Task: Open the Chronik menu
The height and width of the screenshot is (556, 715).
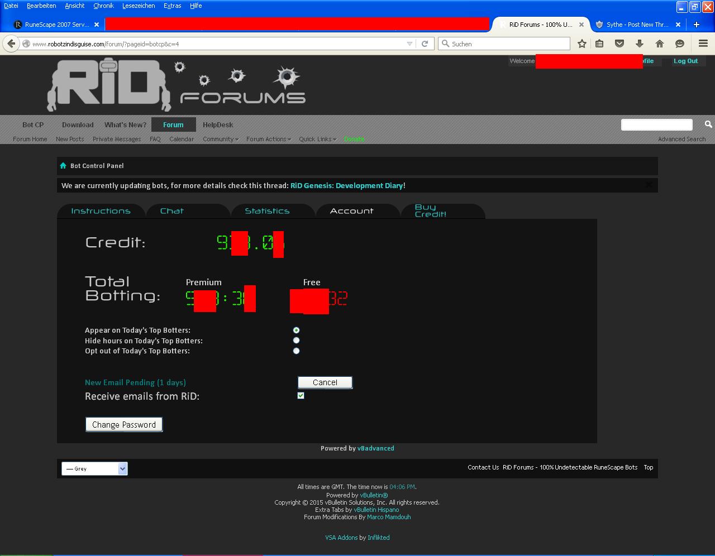Action: [103, 6]
